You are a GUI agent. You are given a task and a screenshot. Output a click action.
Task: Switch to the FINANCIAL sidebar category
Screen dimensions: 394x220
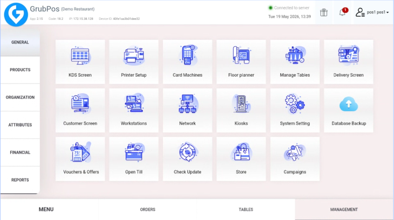click(x=20, y=152)
